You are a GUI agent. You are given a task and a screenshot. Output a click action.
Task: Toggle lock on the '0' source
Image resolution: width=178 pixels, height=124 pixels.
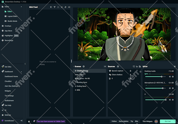(130, 79)
